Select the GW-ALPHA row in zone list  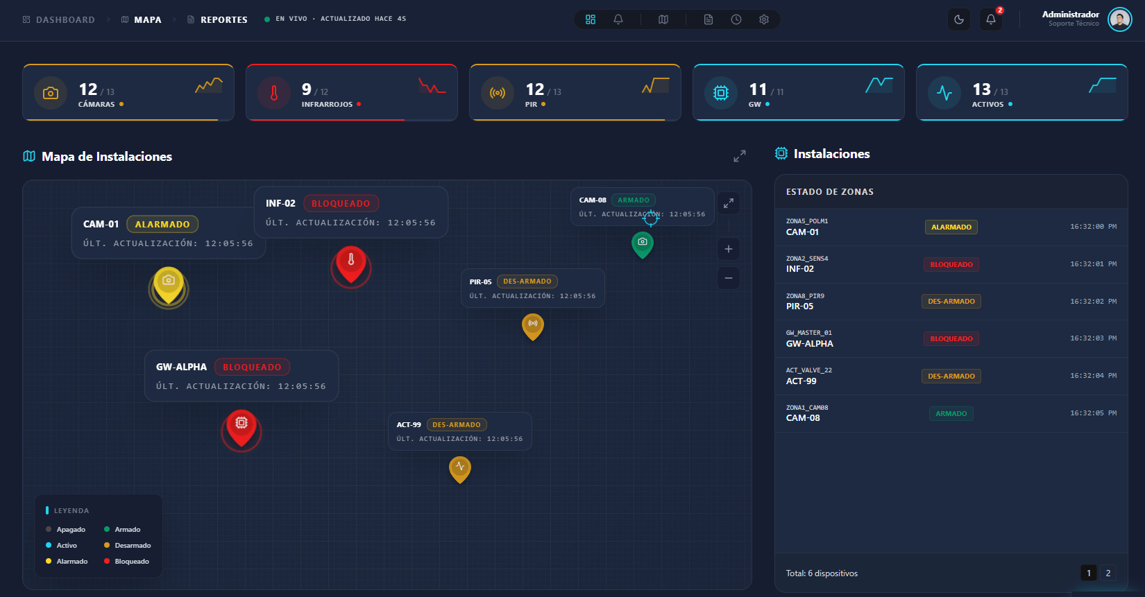tap(951, 339)
